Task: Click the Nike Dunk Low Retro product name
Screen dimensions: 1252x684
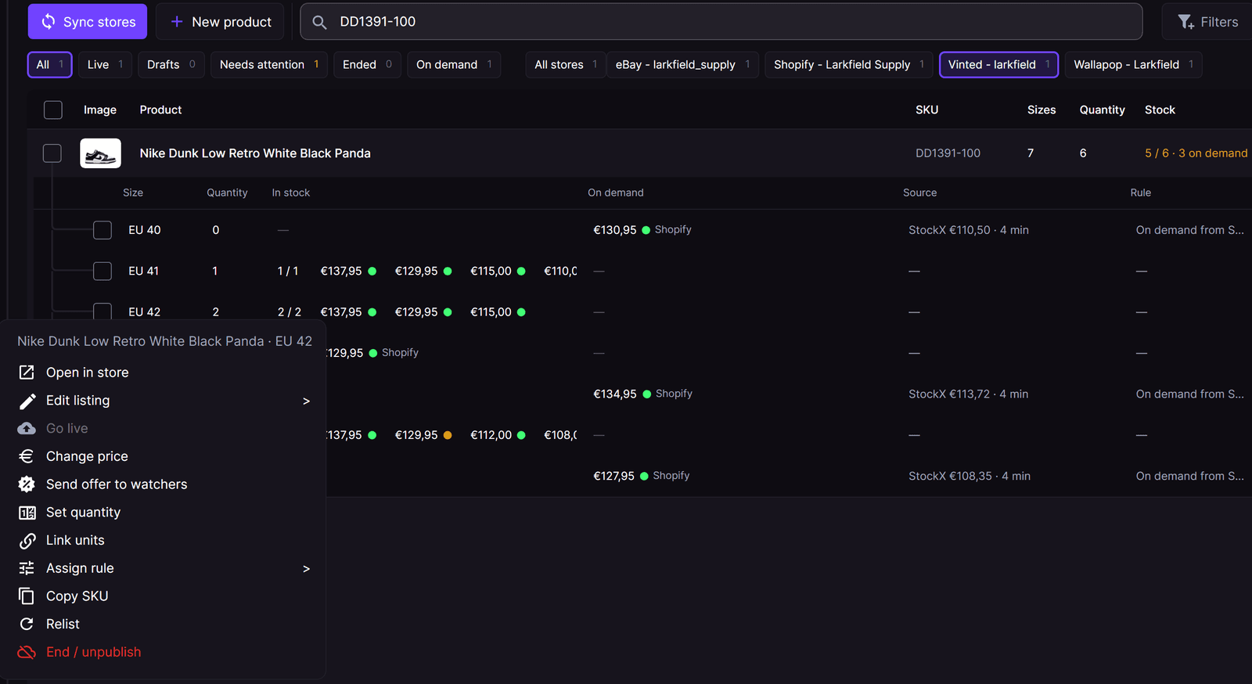Action: point(255,153)
